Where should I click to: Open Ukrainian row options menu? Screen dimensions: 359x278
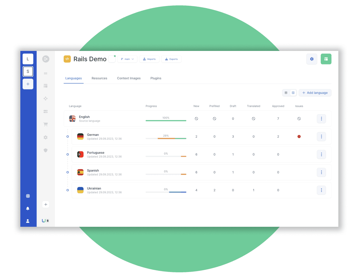pyautogui.click(x=322, y=190)
